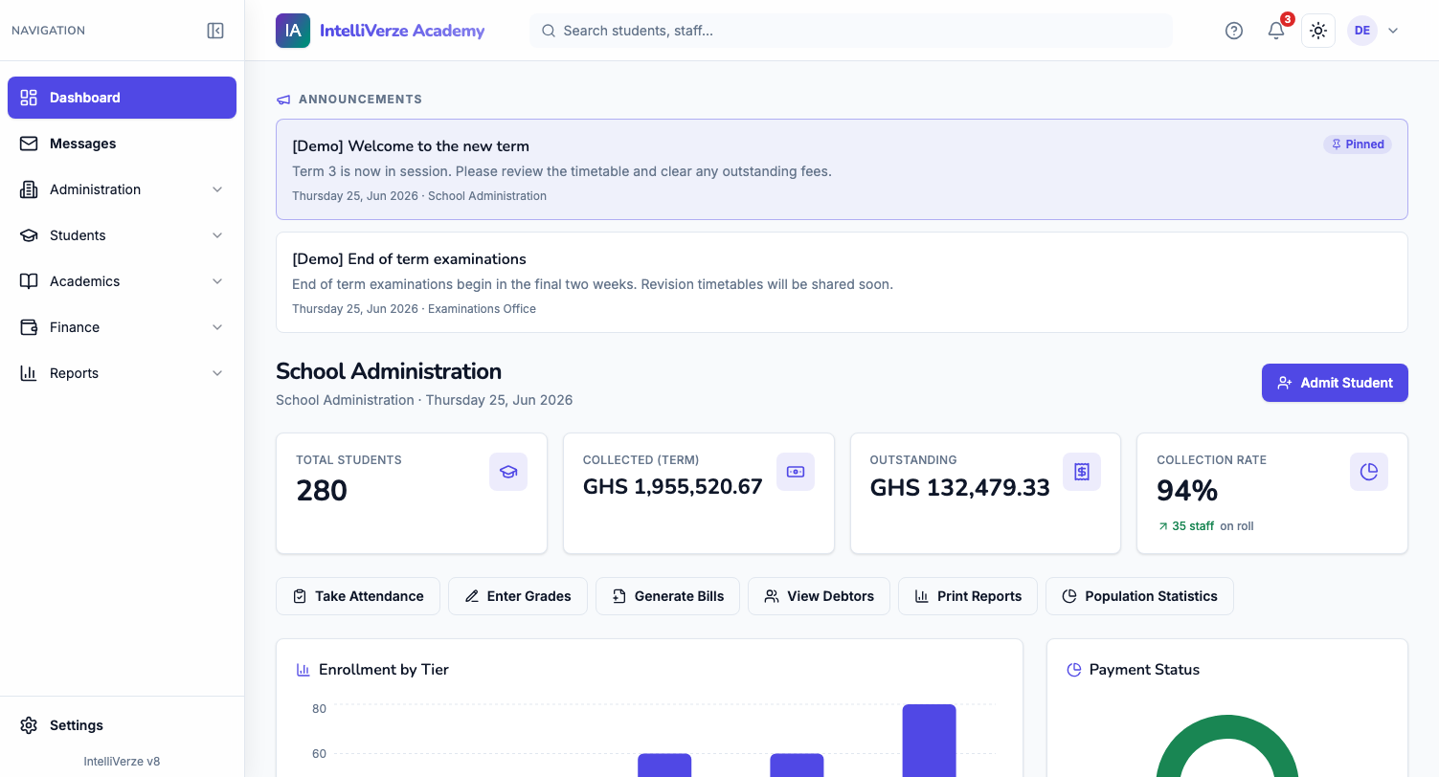Screen dimensions: 1439x777
Task: Click the GHS 1,955,520.67 collected value
Action: (x=673, y=487)
